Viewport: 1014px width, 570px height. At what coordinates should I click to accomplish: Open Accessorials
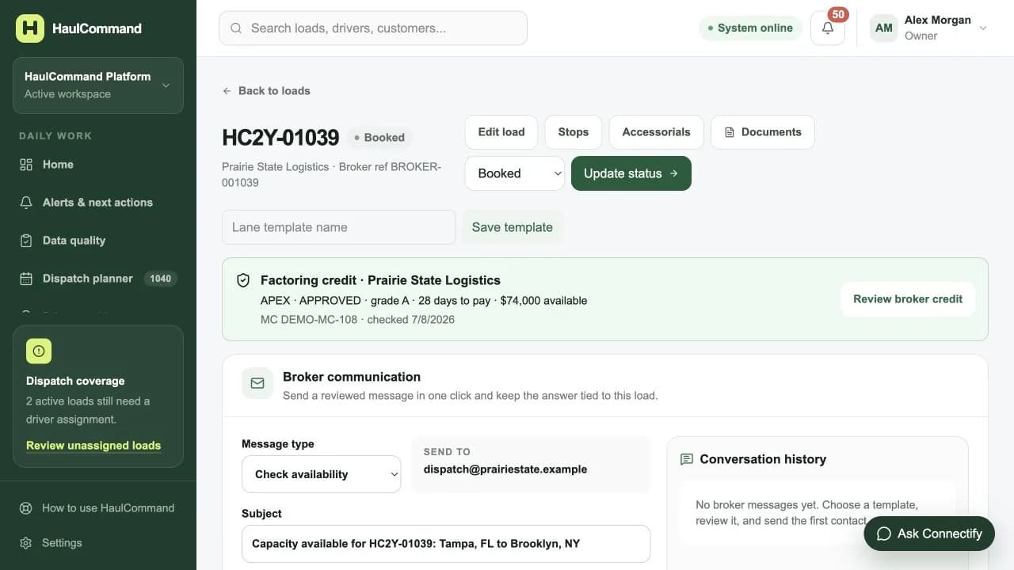[x=656, y=132]
